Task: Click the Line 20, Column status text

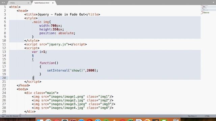Action: (x=13, y=116)
